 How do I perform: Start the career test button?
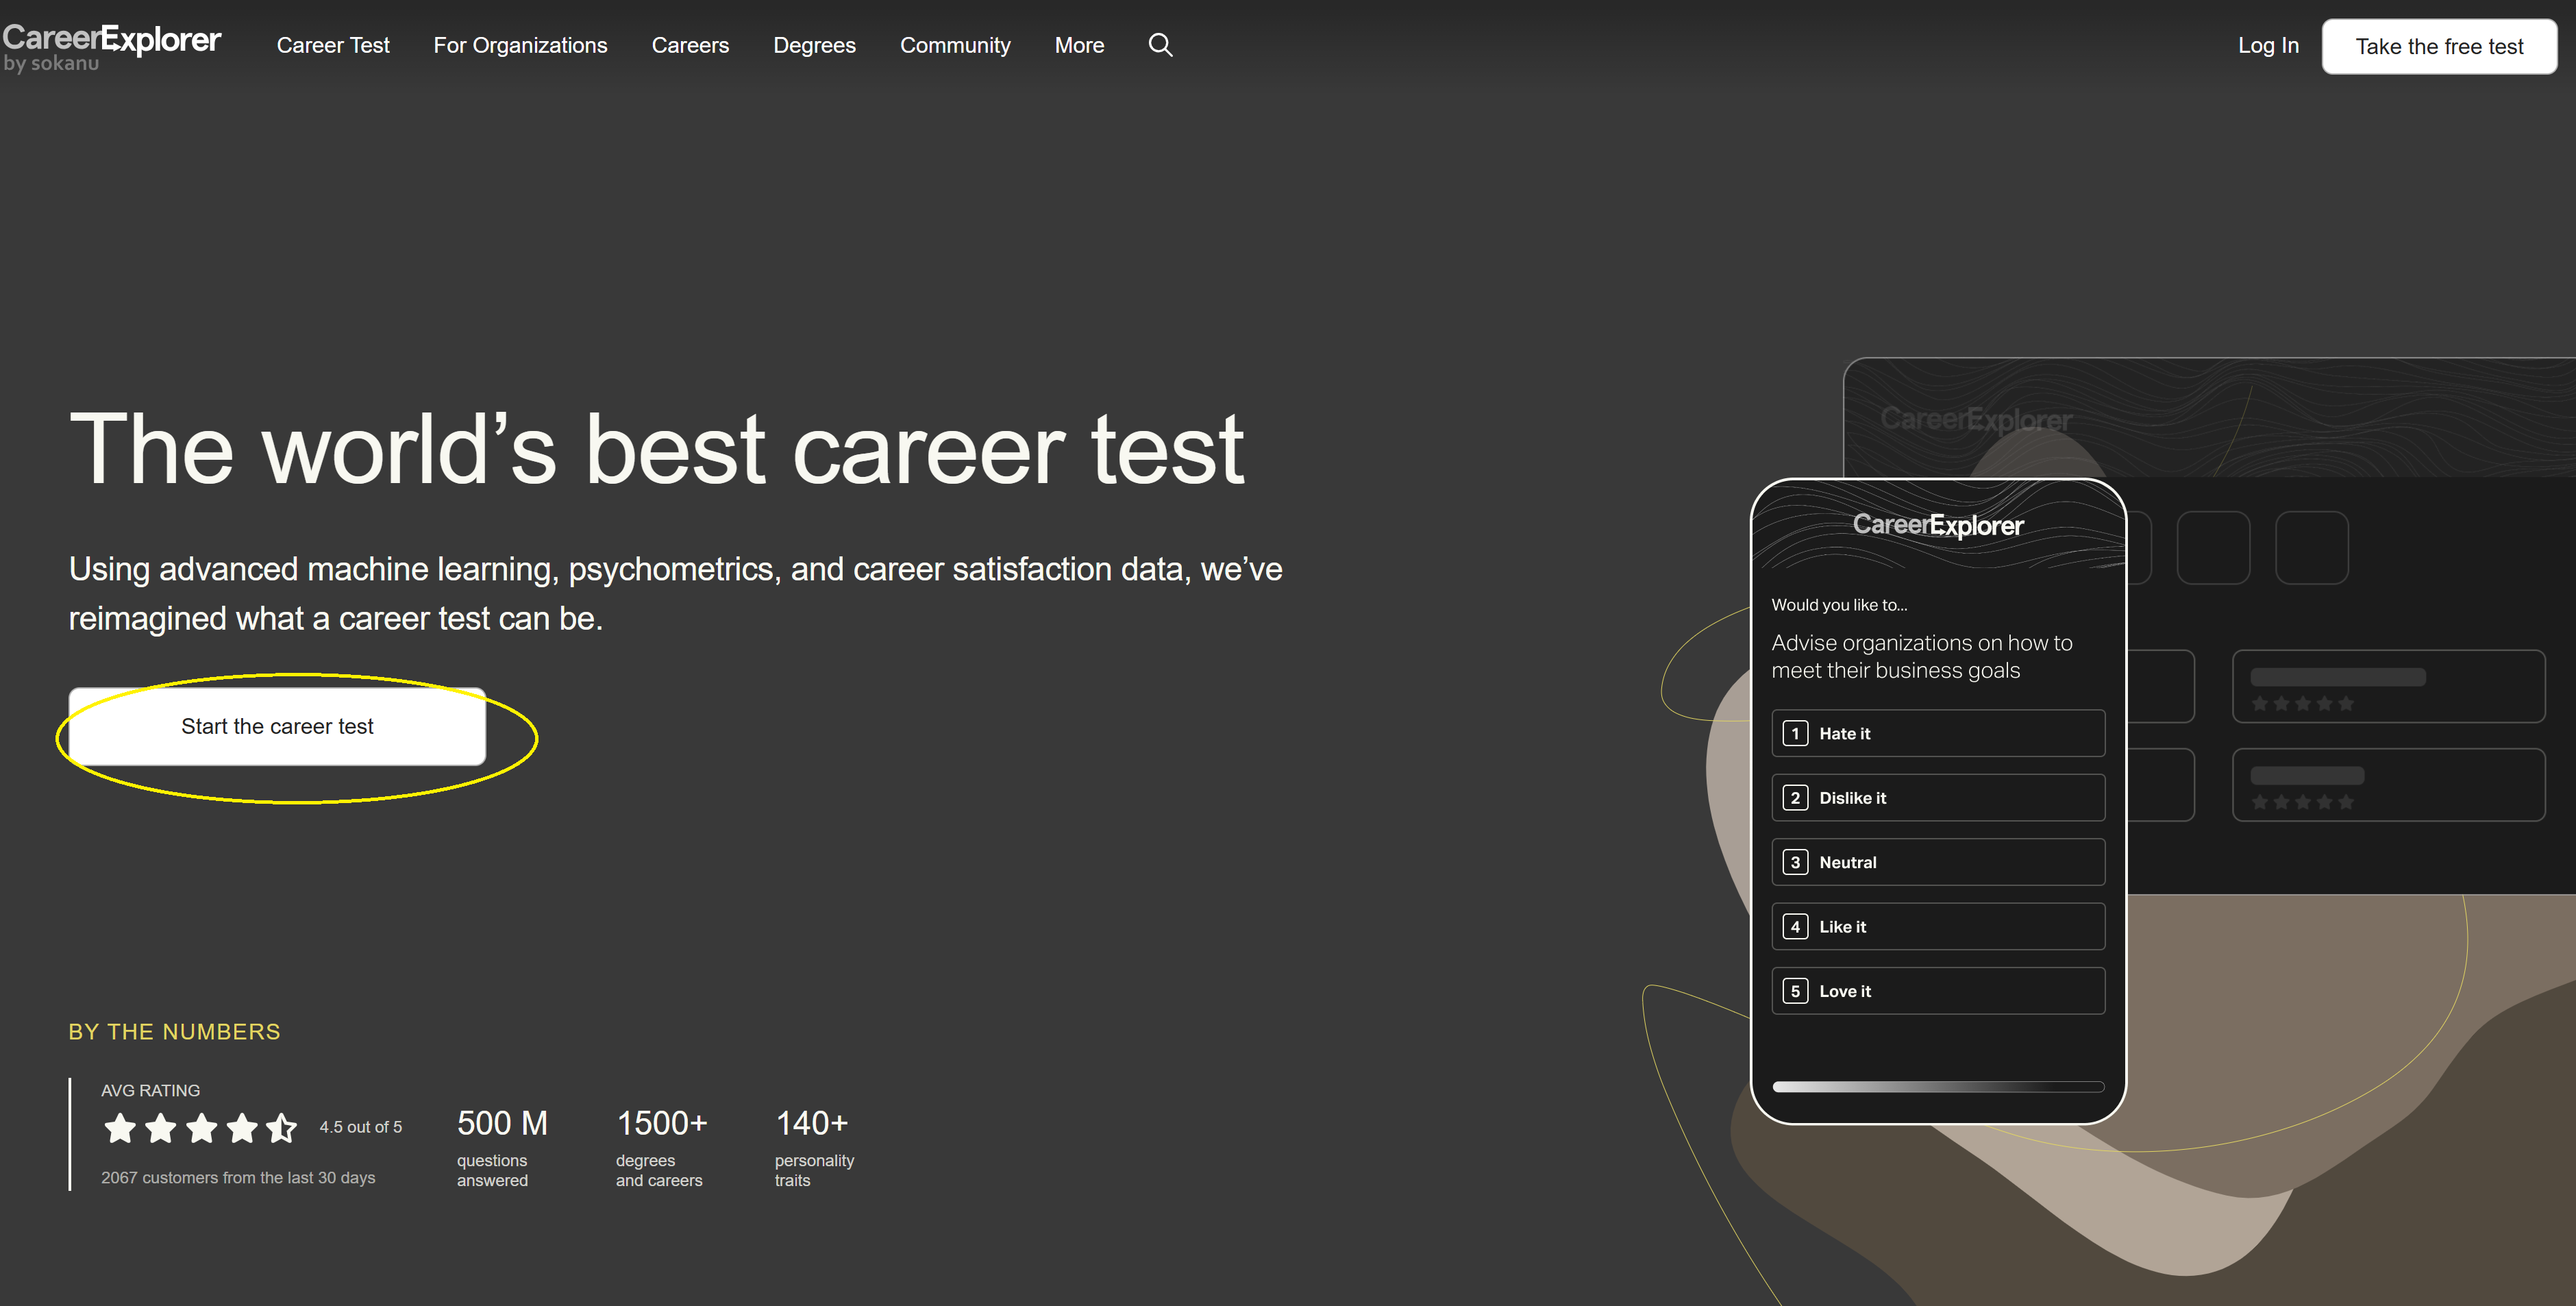tap(277, 726)
